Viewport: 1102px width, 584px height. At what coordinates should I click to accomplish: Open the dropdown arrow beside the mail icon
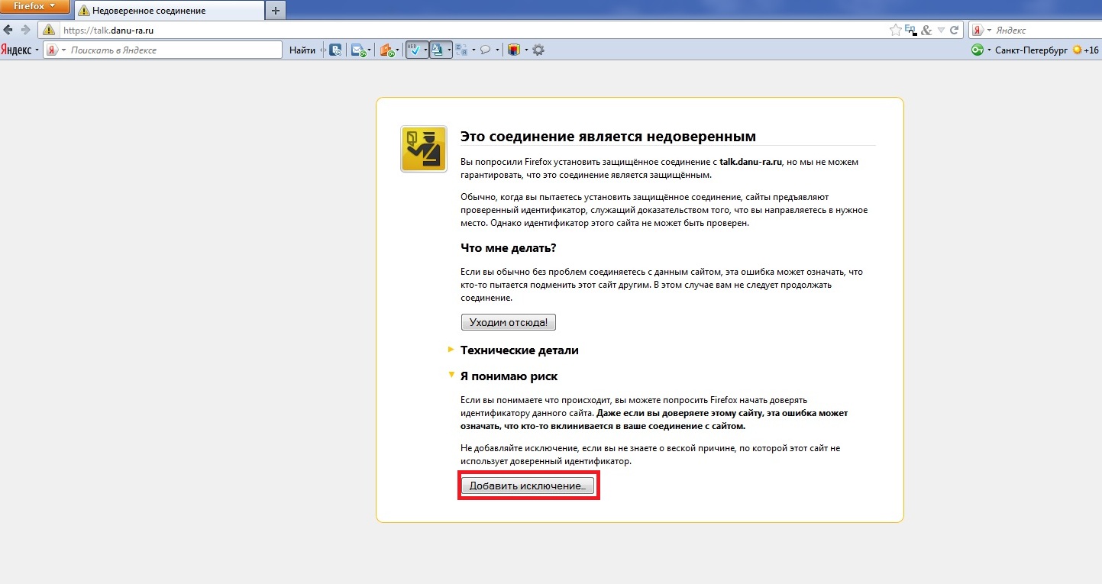[x=369, y=50]
